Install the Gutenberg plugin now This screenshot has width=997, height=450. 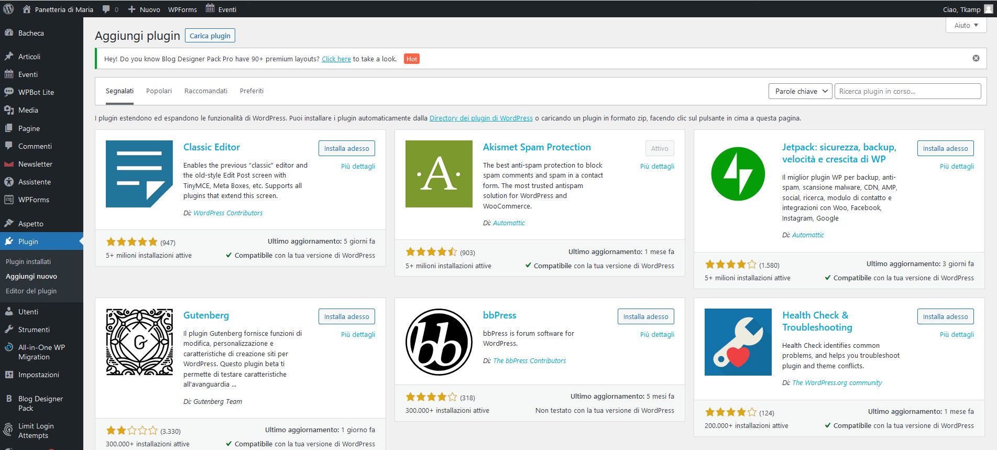click(x=346, y=316)
